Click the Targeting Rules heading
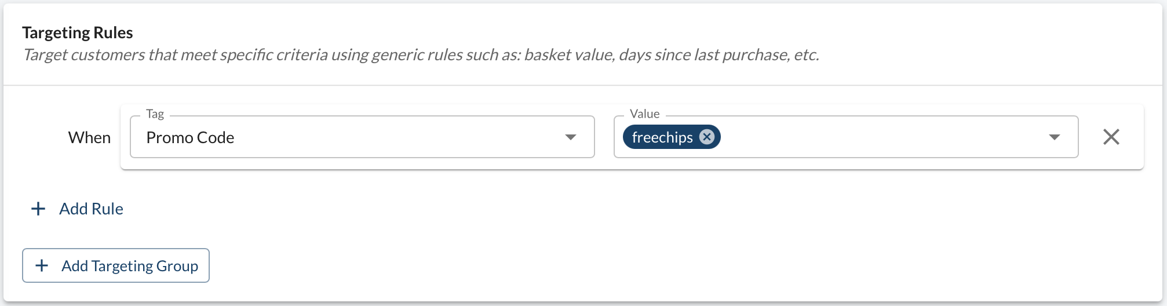 (78, 32)
